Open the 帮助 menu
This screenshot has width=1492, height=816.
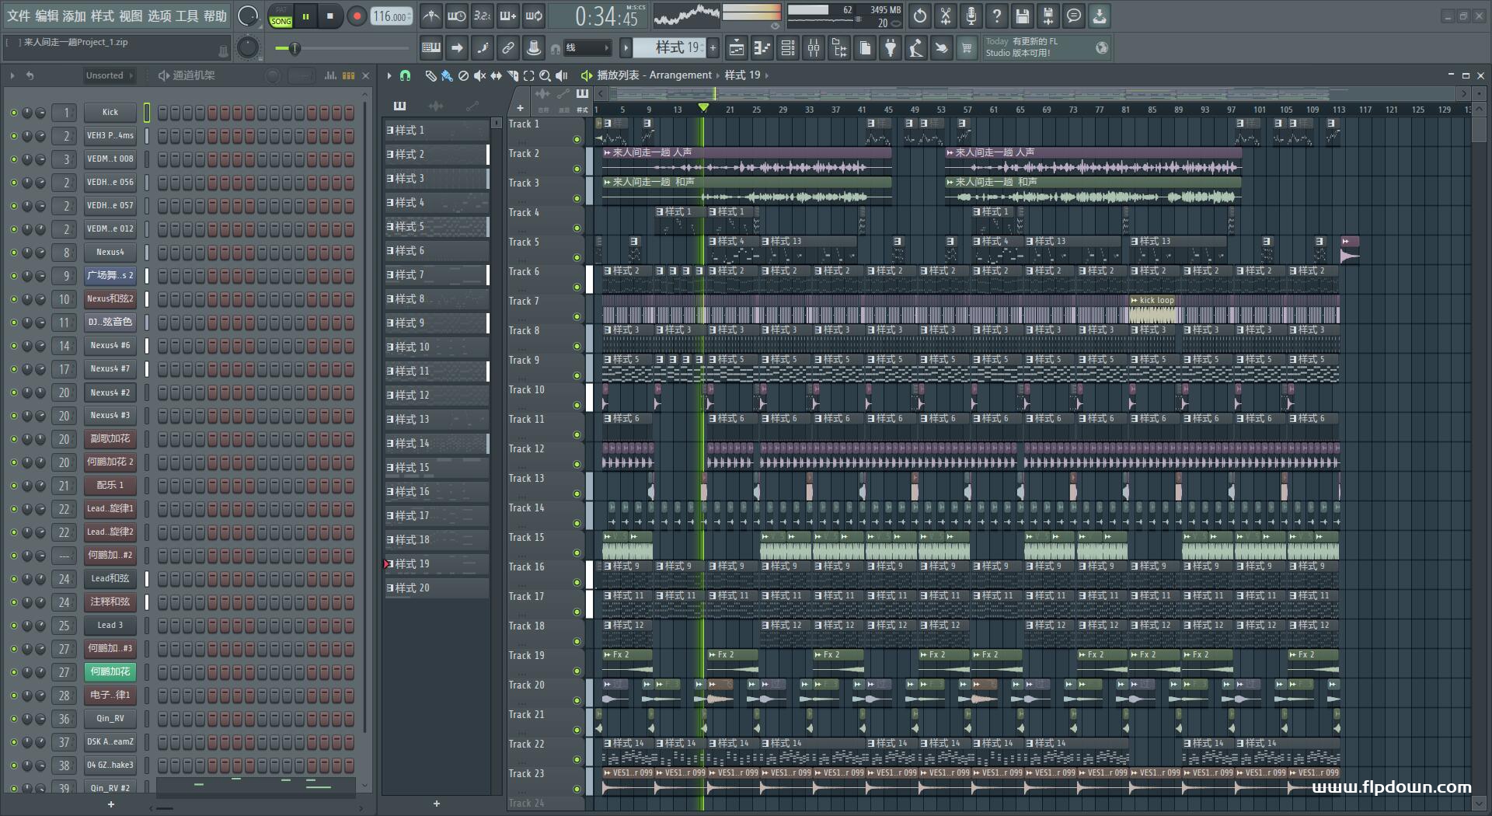tap(215, 16)
